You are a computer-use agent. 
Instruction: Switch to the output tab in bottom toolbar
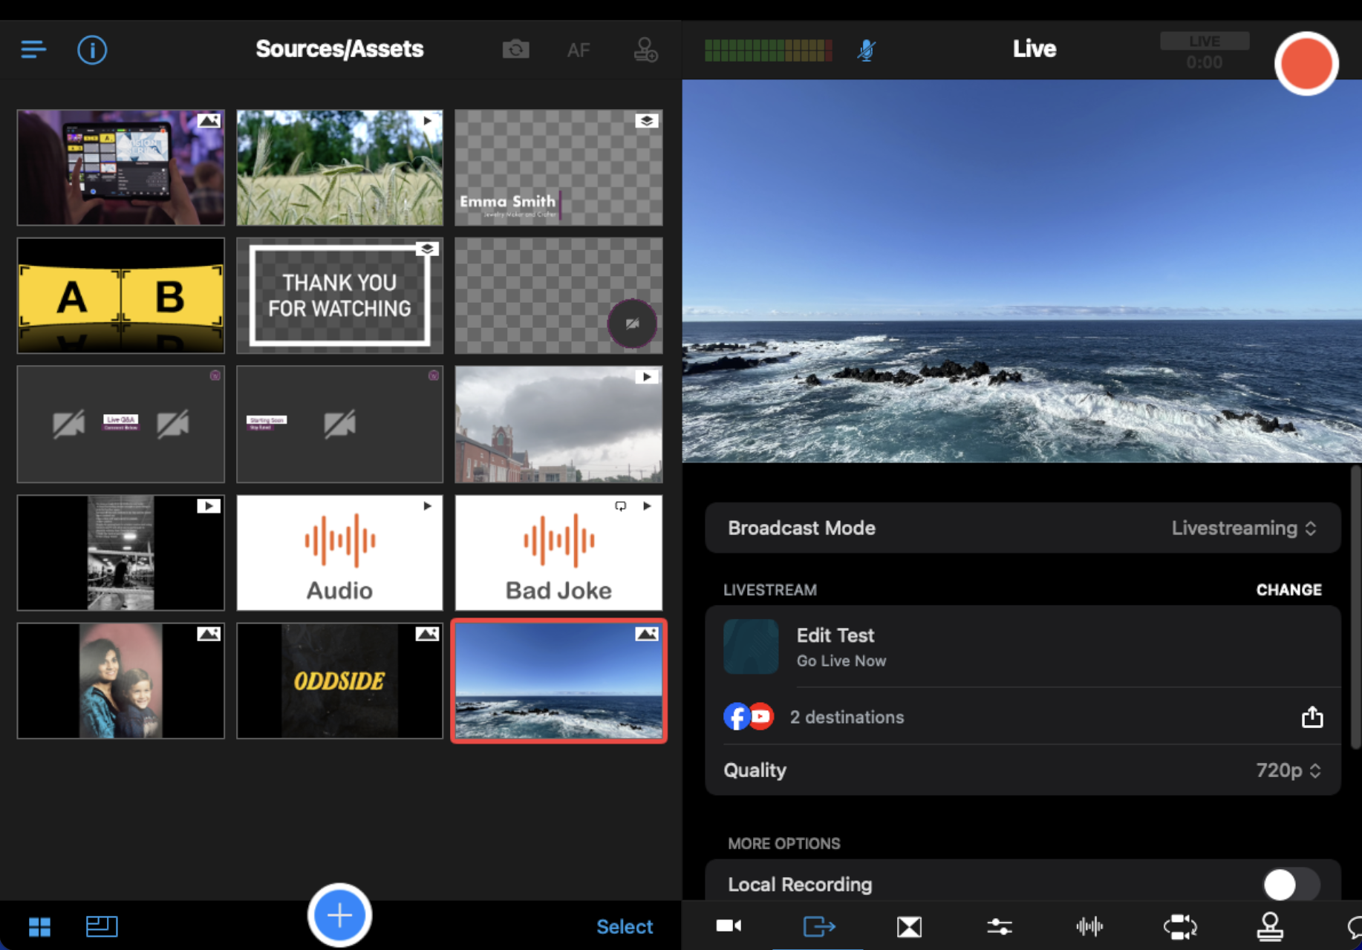[x=818, y=926]
